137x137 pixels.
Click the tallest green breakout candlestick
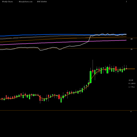click(x=91, y=77)
